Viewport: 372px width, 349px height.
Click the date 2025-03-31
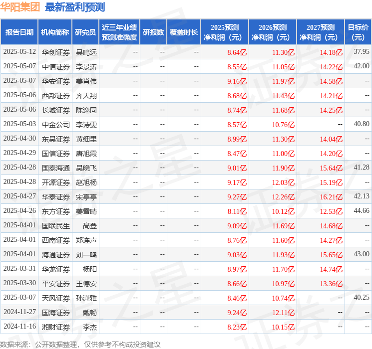19,268
